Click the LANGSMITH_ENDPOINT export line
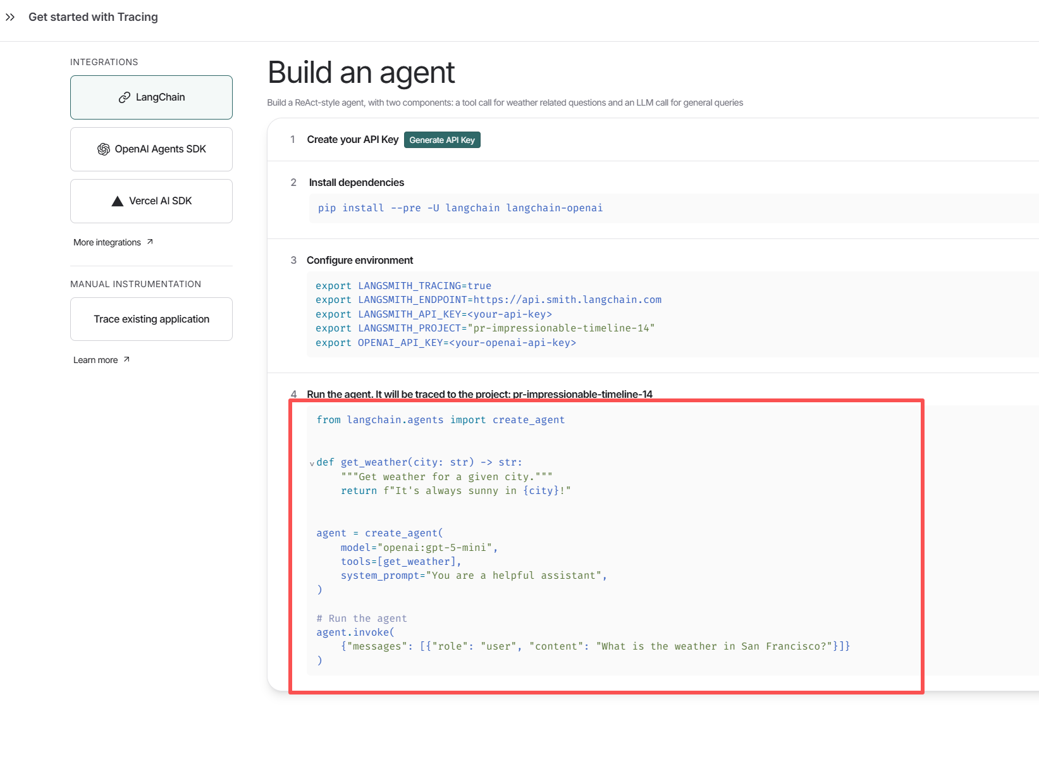 [x=489, y=300]
